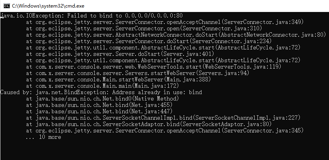Click the WebServerTools.start stack trace line
The image size is (329, 160).
coord(154,67)
